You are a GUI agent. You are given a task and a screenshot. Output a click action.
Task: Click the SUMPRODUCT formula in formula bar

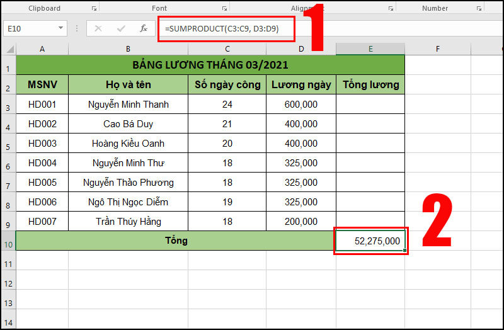(221, 29)
